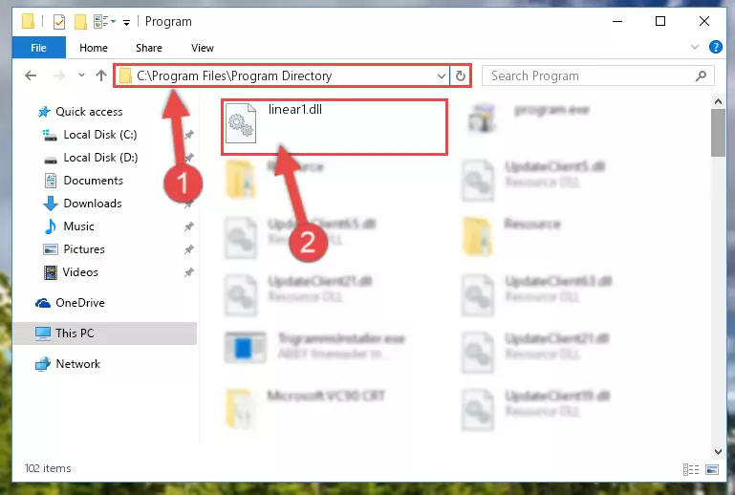Open the window system menu folder icon
The width and height of the screenshot is (735, 495).
click(28, 22)
